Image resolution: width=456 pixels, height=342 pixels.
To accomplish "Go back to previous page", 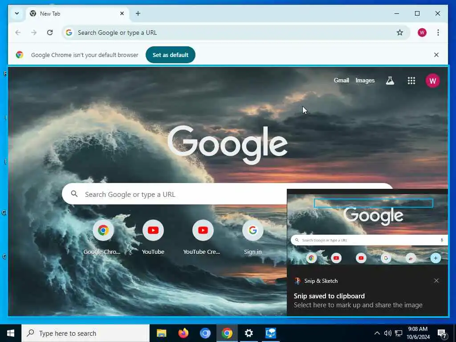I will [18, 33].
